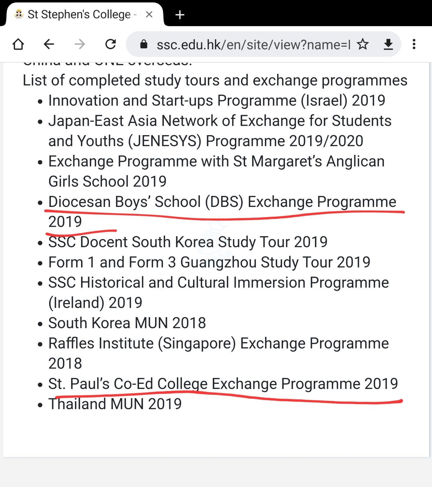Screen dimensions: 432x487
Task: Tap the SSC Docent South Korea Study Tour item
Action: click(x=187, y=242)
